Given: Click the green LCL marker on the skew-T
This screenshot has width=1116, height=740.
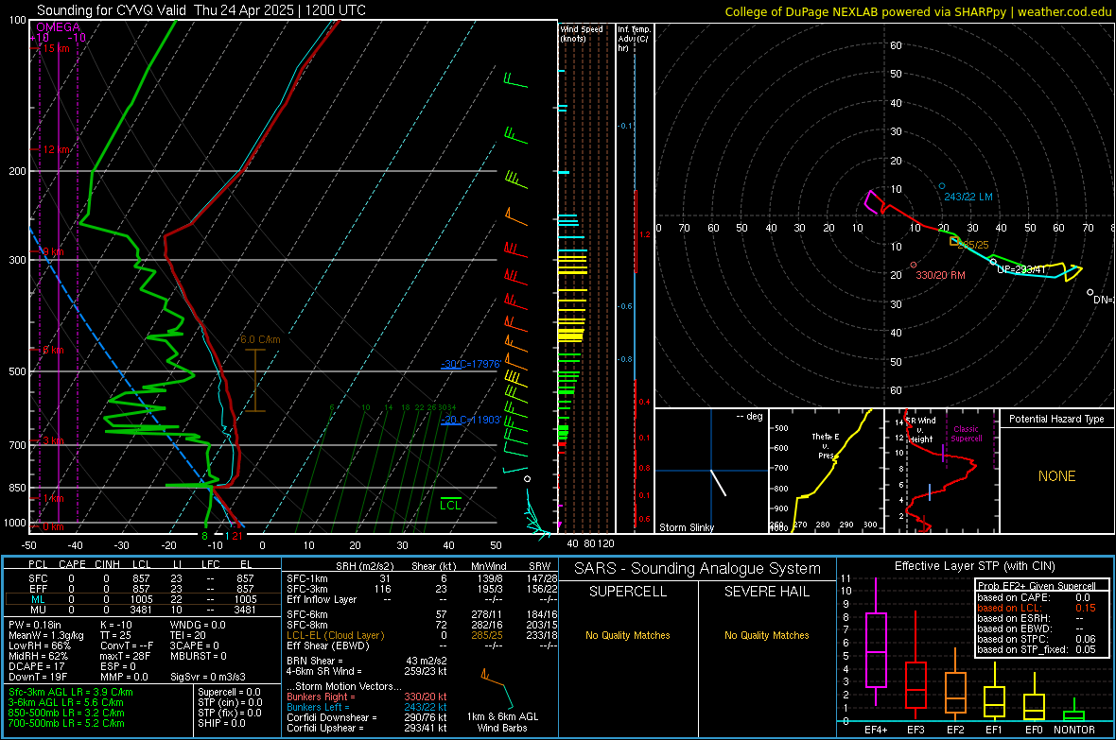Looking at the screenshot, I should point(450,504).
